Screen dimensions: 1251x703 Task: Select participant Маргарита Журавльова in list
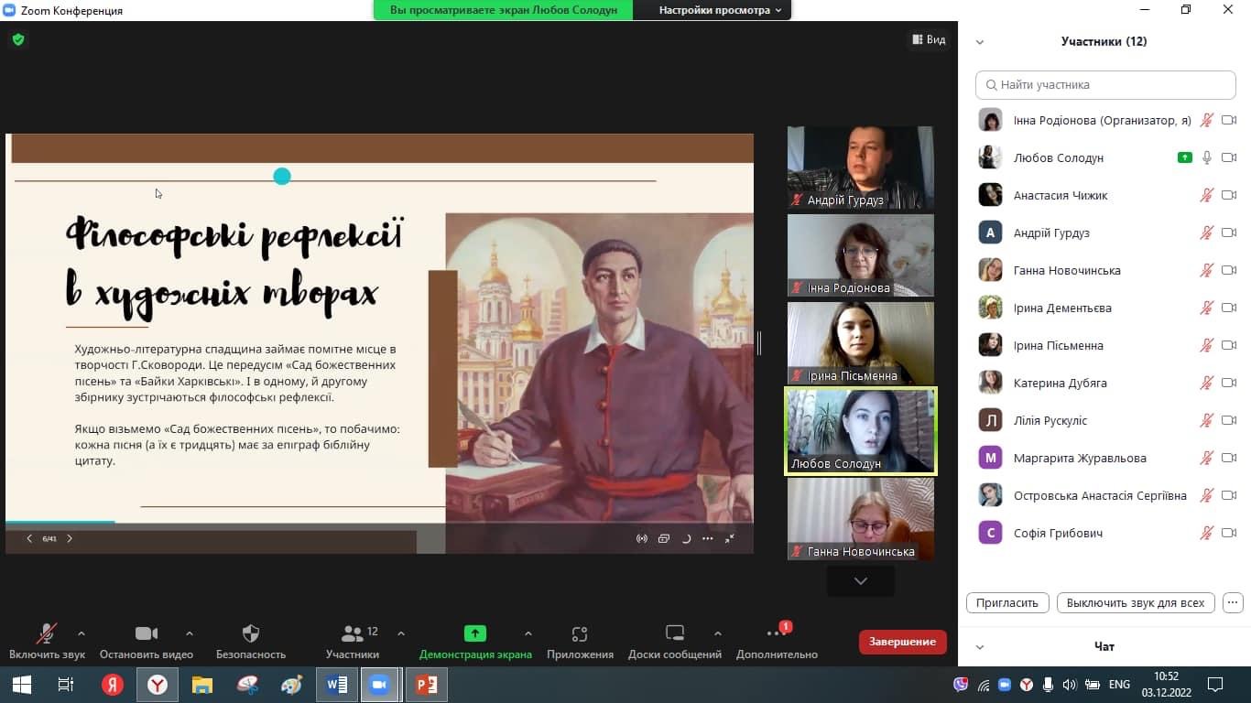click(x=1105, y=458)
